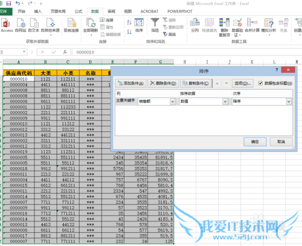Click formula bar cancel X icon
The width and height of the screenshot is (302, 246).
tap(42, 52)
